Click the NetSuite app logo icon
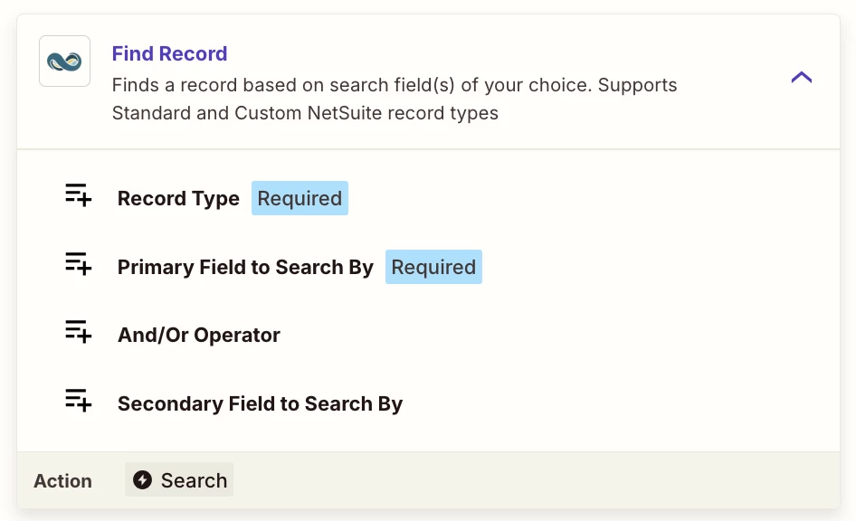The width and height of the screenshot is (856, 521). coord(64,62)
